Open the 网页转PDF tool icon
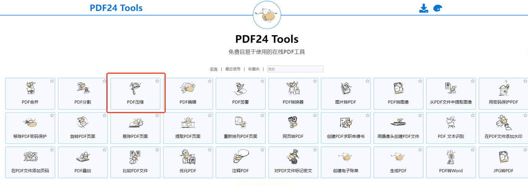Viewport: 528px width, 186px height. tap(293, 123)
